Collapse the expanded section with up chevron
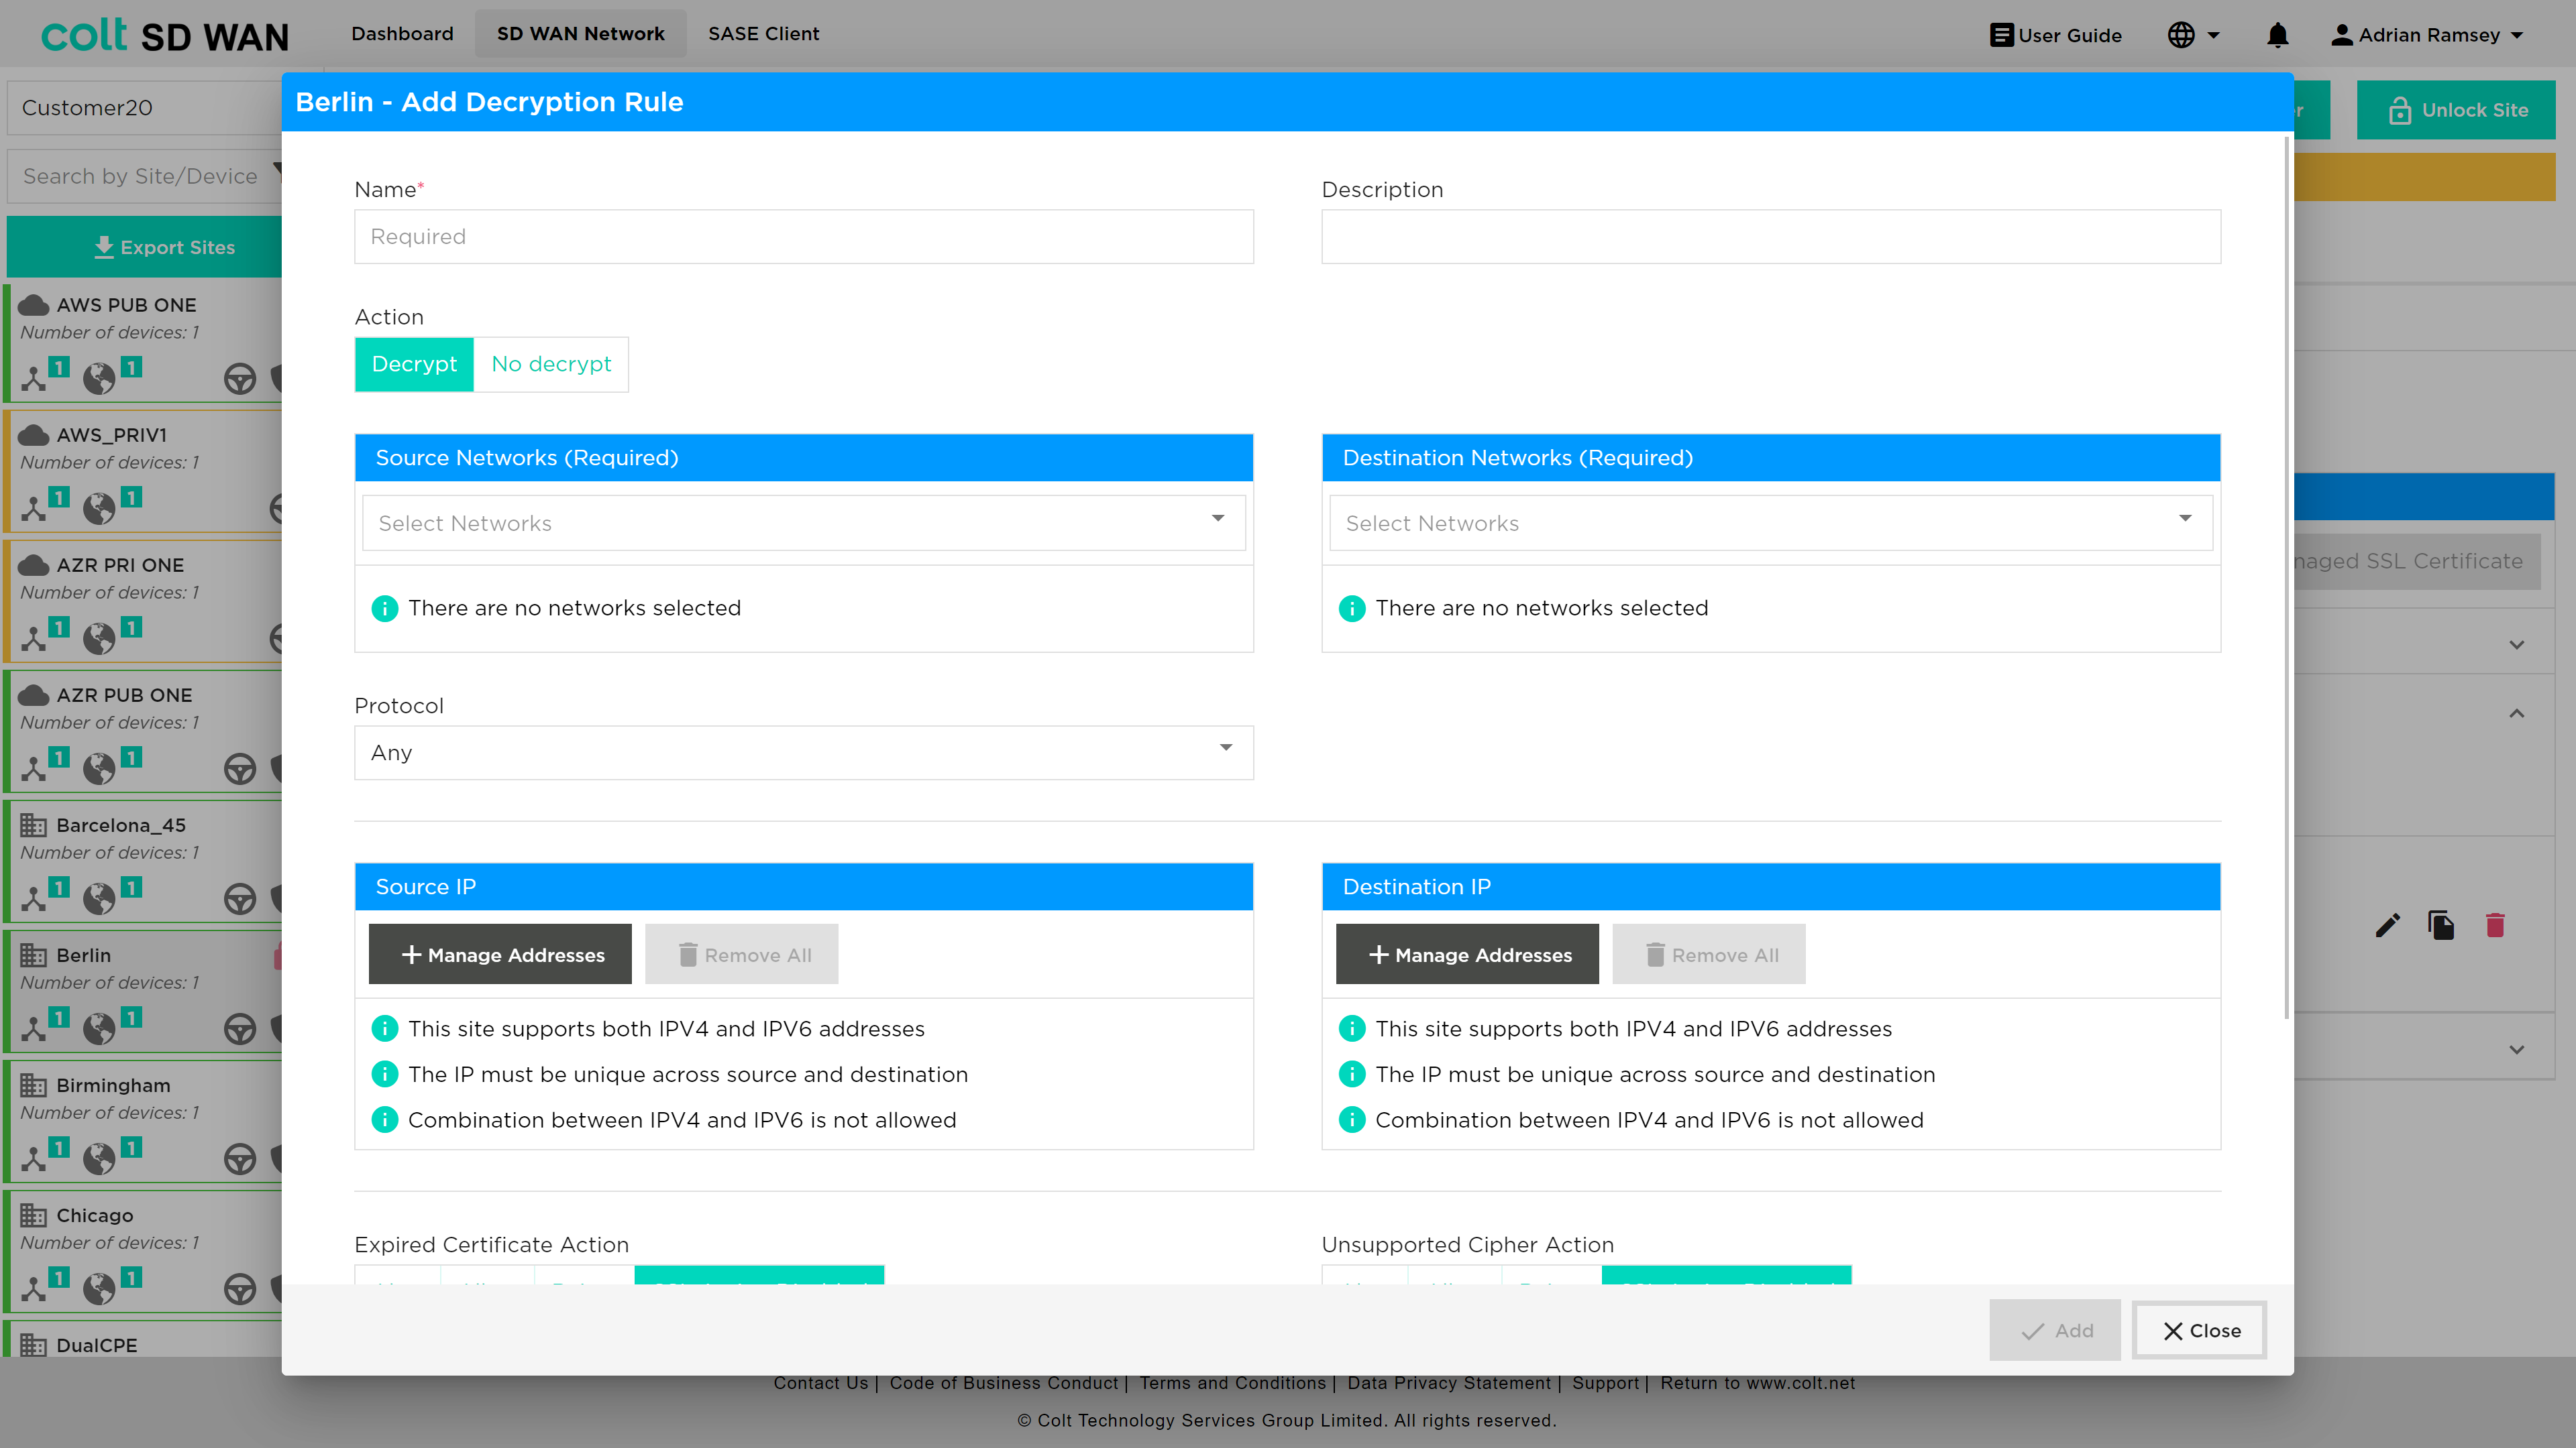2576x1448 pixels. (2516, 713)
